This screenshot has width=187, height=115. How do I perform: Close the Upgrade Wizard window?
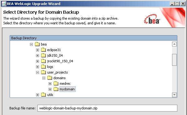tap(183, 4)
